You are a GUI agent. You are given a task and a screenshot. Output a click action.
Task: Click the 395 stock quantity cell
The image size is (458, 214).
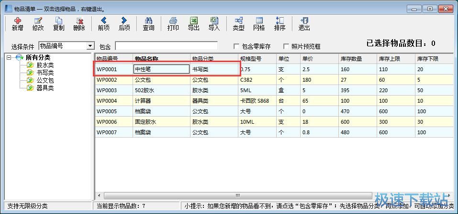pyautogui.click(x=358, y=90)
